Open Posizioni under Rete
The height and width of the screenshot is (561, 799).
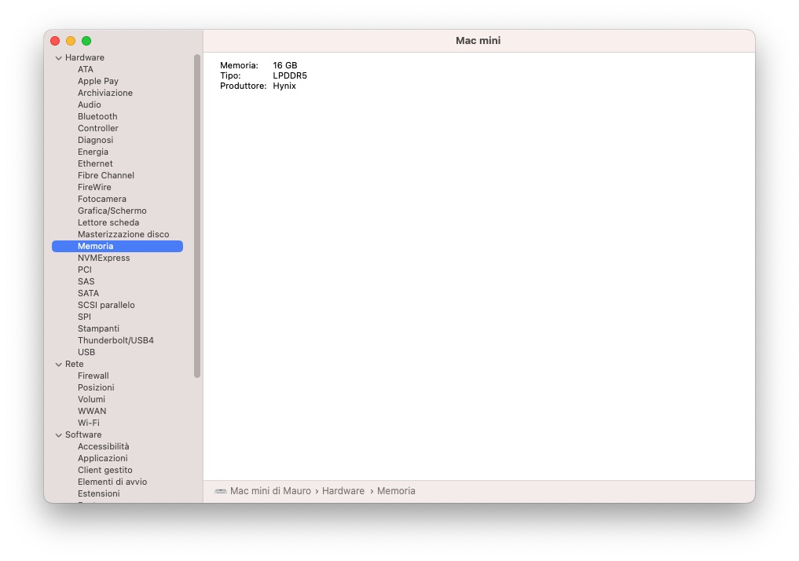click(96, 387)
